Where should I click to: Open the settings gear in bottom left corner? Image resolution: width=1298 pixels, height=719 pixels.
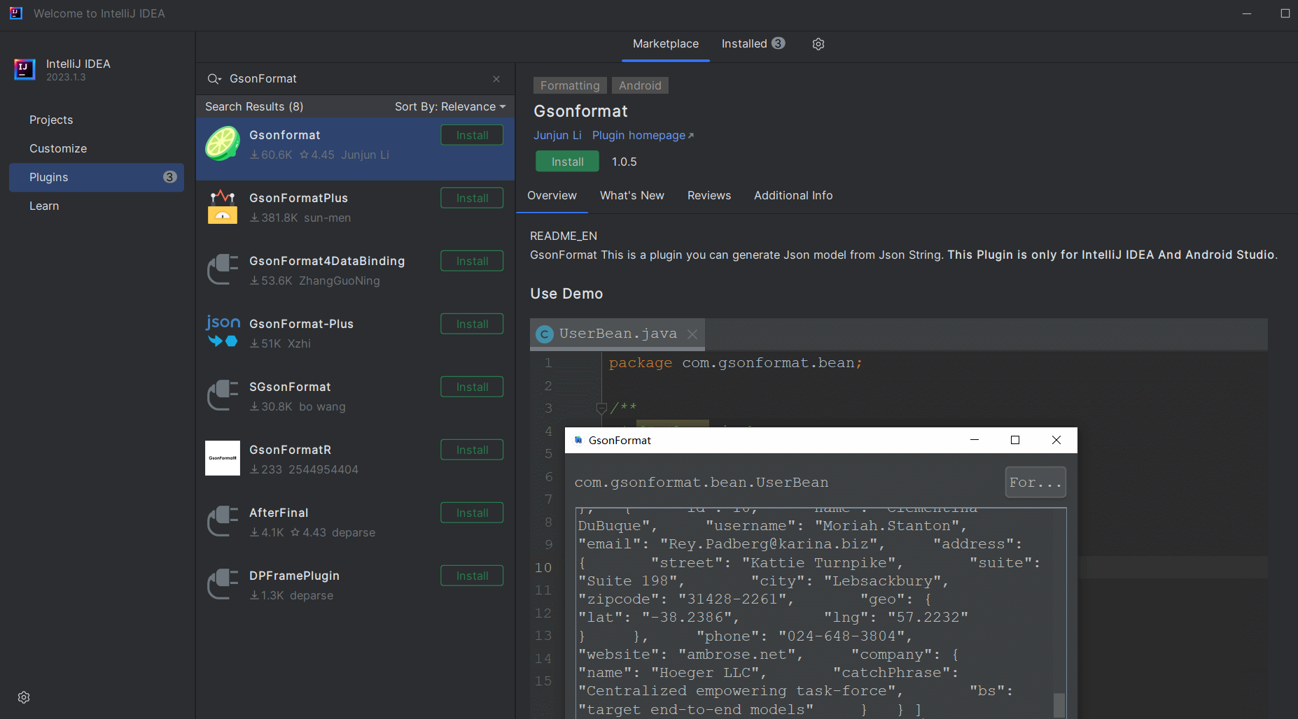(x=23, y=697)
